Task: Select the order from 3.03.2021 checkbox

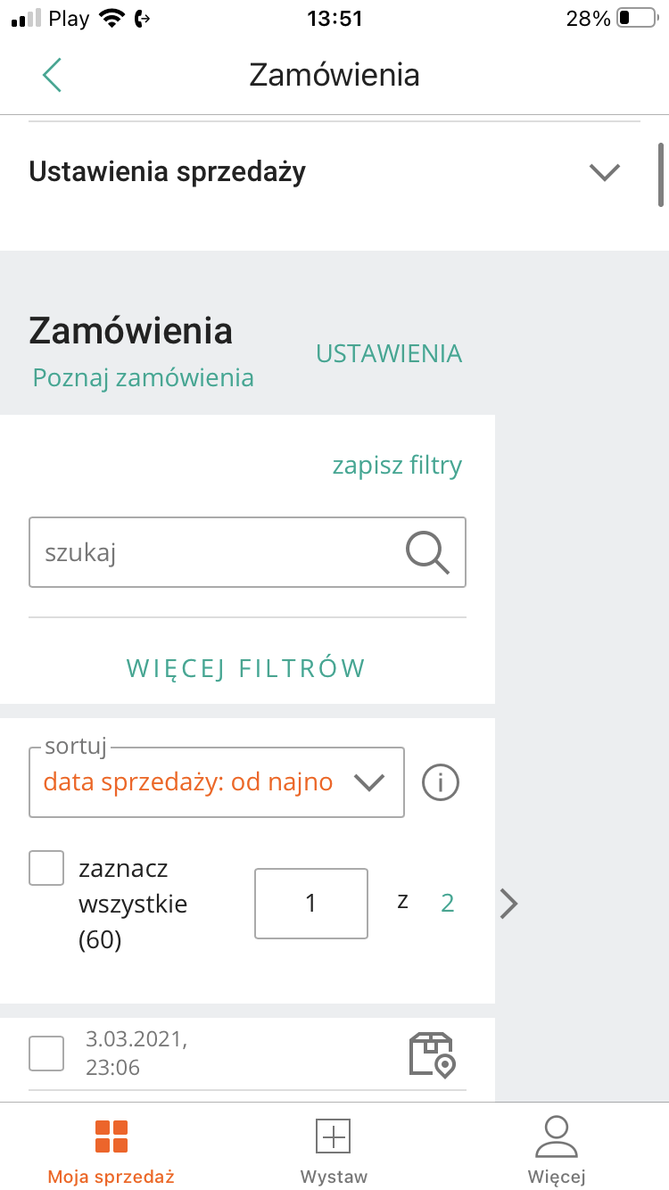Action: pos(46,1054)
